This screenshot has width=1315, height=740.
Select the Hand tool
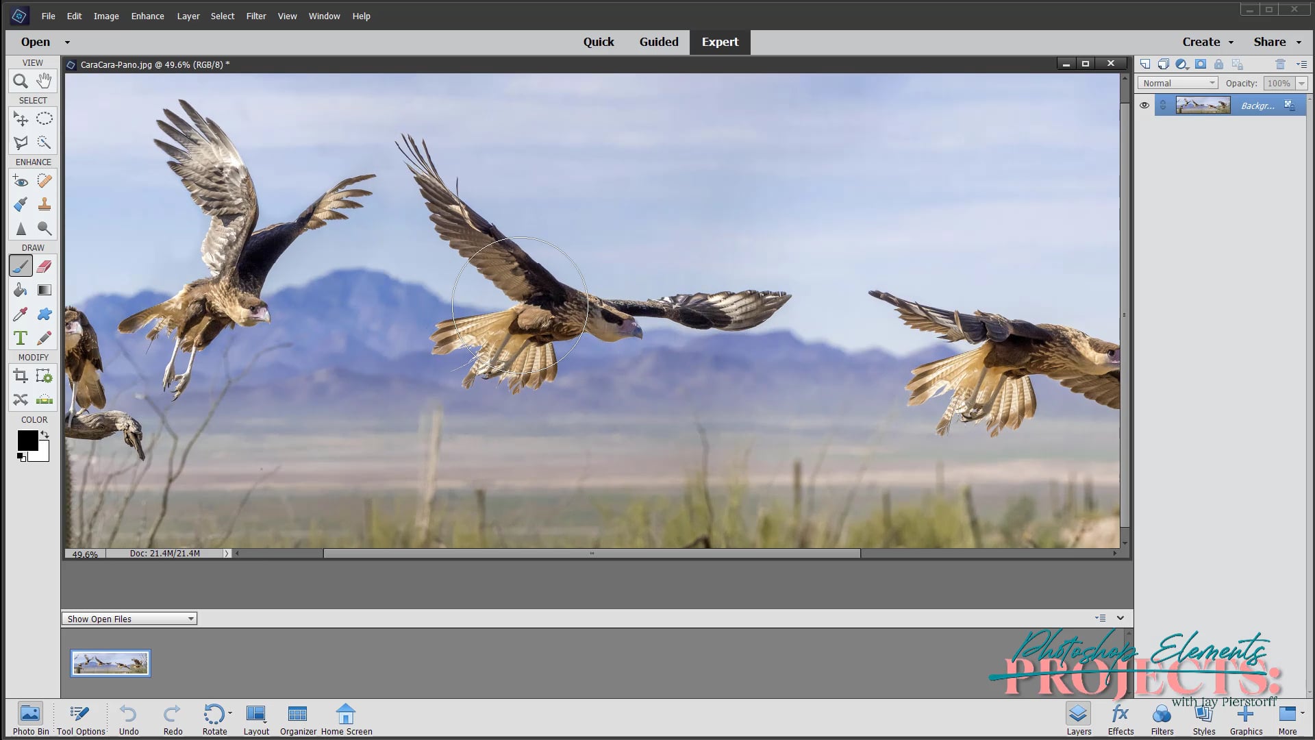[x=45, y=82]
